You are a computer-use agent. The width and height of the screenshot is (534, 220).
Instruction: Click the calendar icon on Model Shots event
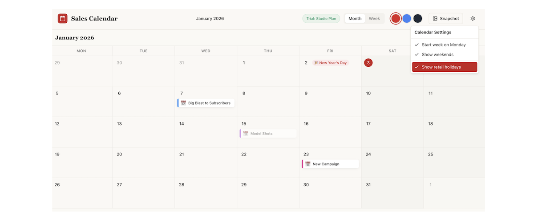(246, 134)
